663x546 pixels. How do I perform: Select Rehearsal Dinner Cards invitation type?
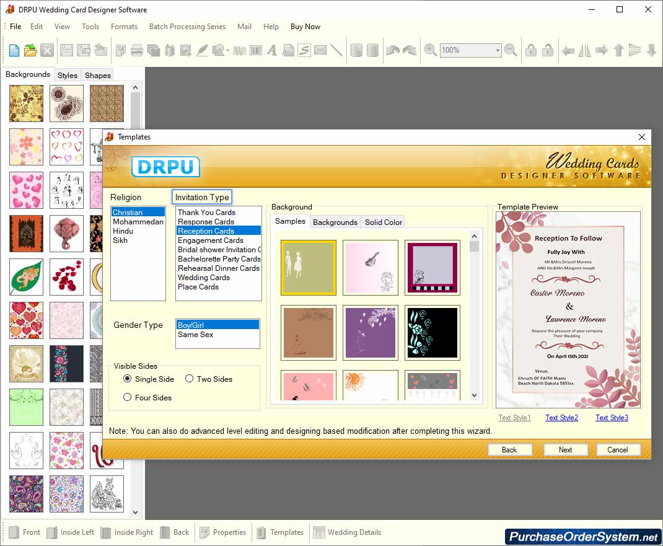coord(219,268)
